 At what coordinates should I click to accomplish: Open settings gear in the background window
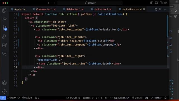(176, 16)
